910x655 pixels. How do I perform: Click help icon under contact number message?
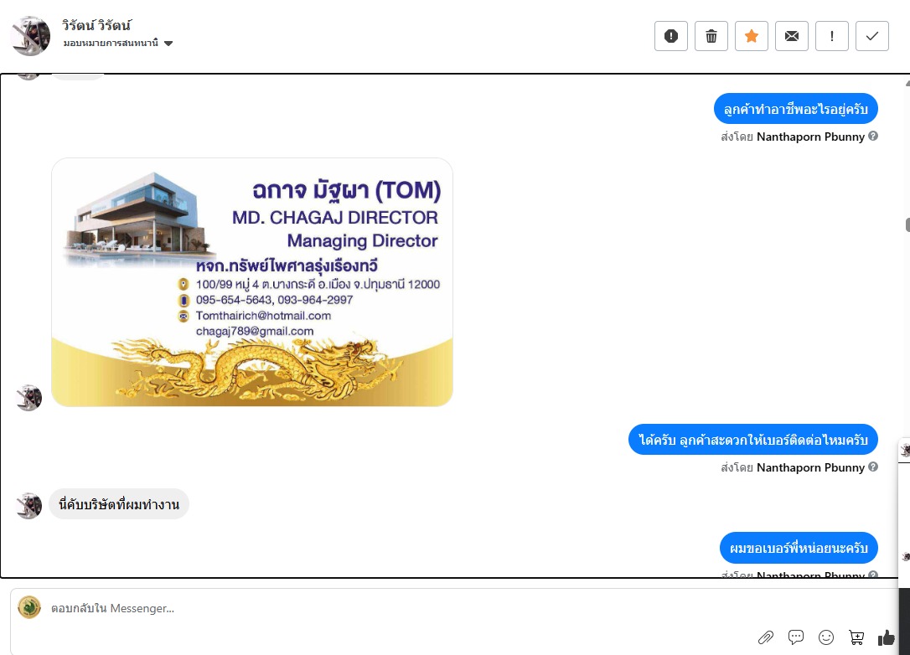click(873, 467)
